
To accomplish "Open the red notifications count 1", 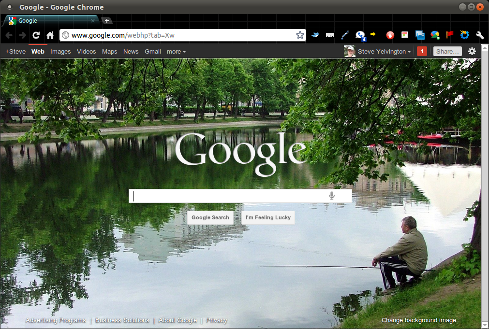I will (x=422, y=51).
